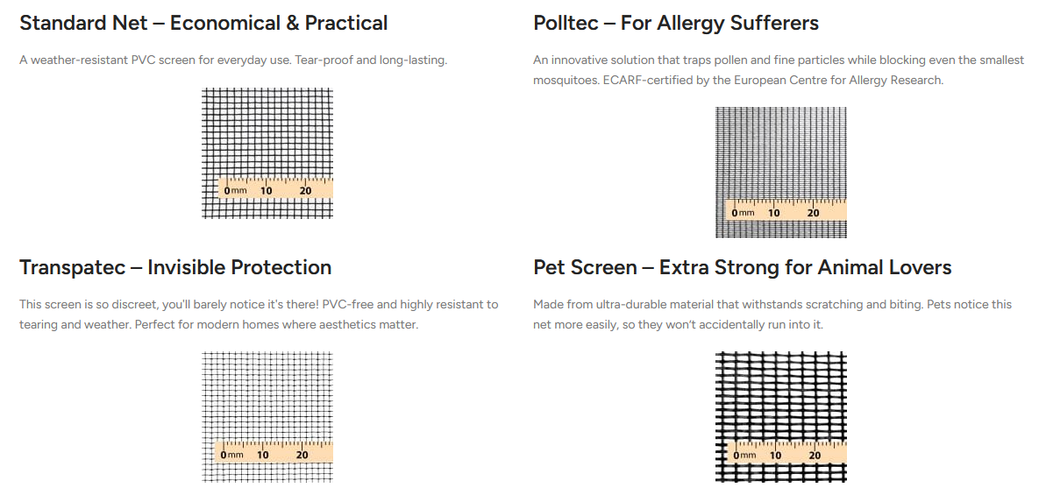This screenshot has height=502, width=1046.
Task: Click the '20' mark on Standard Net ruler
Action: [305, 191]
